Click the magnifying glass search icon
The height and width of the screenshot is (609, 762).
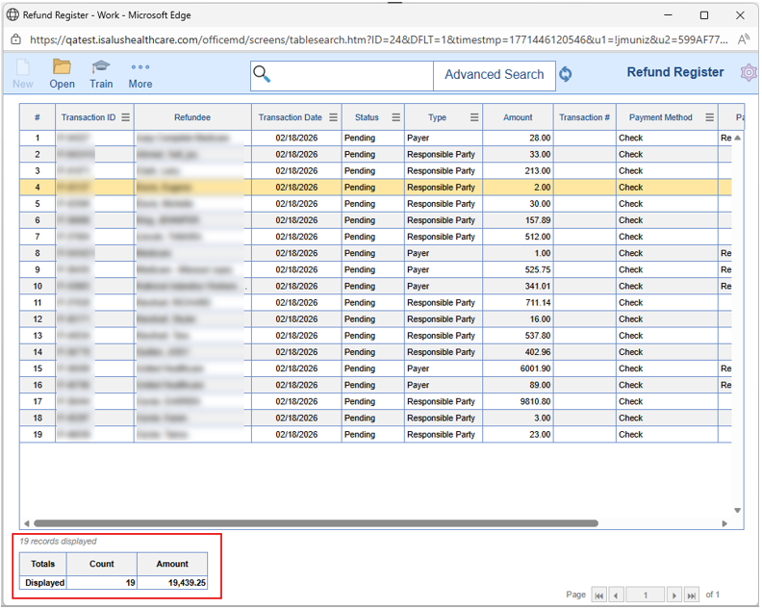(262, 75)
